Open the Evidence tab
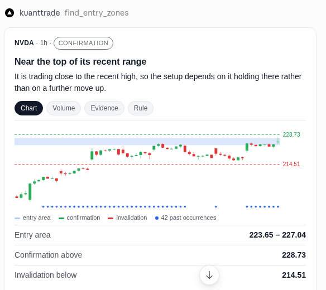The width and height of the screenshot is (326, 290). click(104, 108)
